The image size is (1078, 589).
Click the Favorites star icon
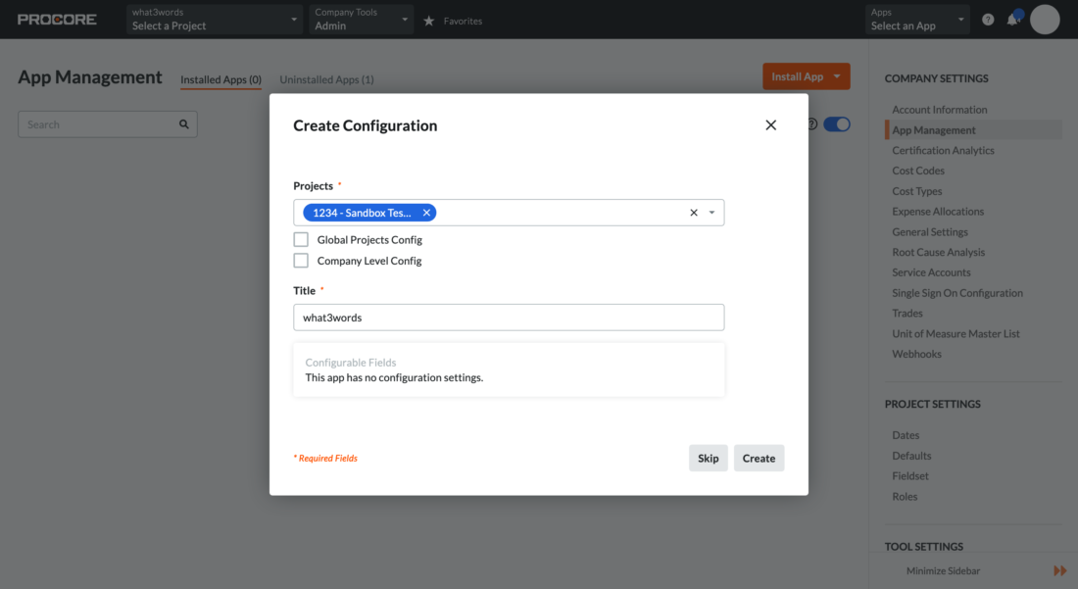click(429, 21)
